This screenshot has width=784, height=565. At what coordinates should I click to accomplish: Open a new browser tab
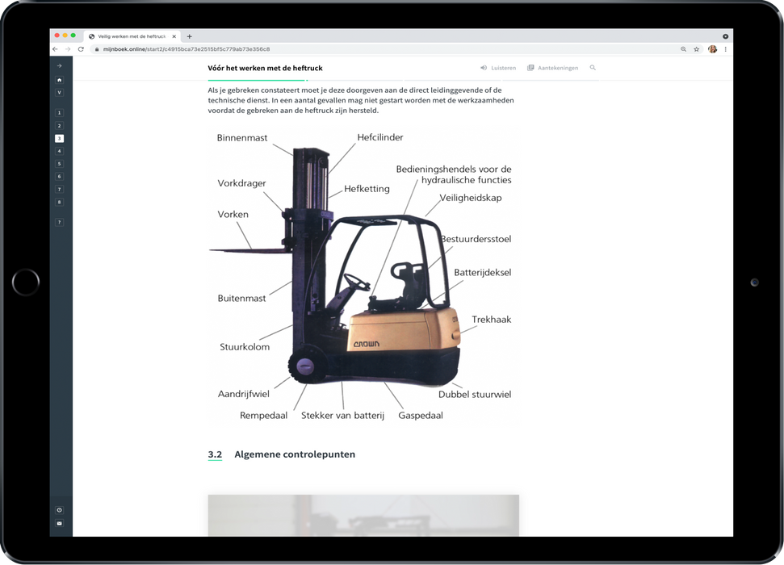(x=190, y=36)
